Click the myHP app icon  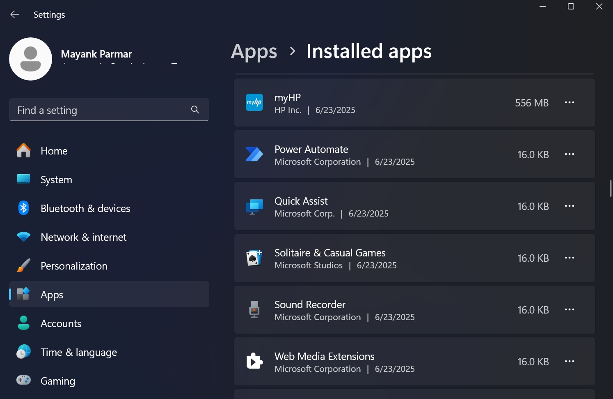point(254,103)
